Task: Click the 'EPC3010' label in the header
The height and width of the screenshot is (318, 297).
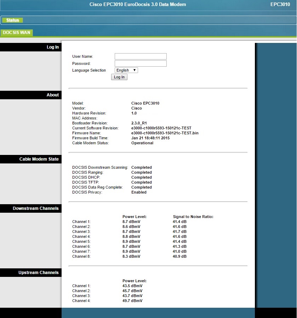Action: click(x=280, y=5)
